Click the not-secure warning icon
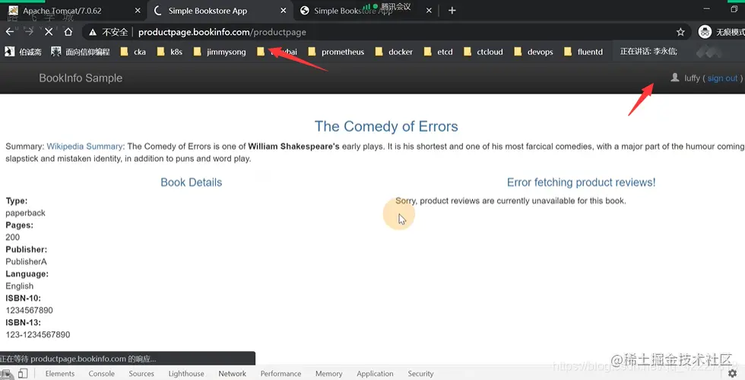This screenshot has height=380, width=745. point(93,32)
